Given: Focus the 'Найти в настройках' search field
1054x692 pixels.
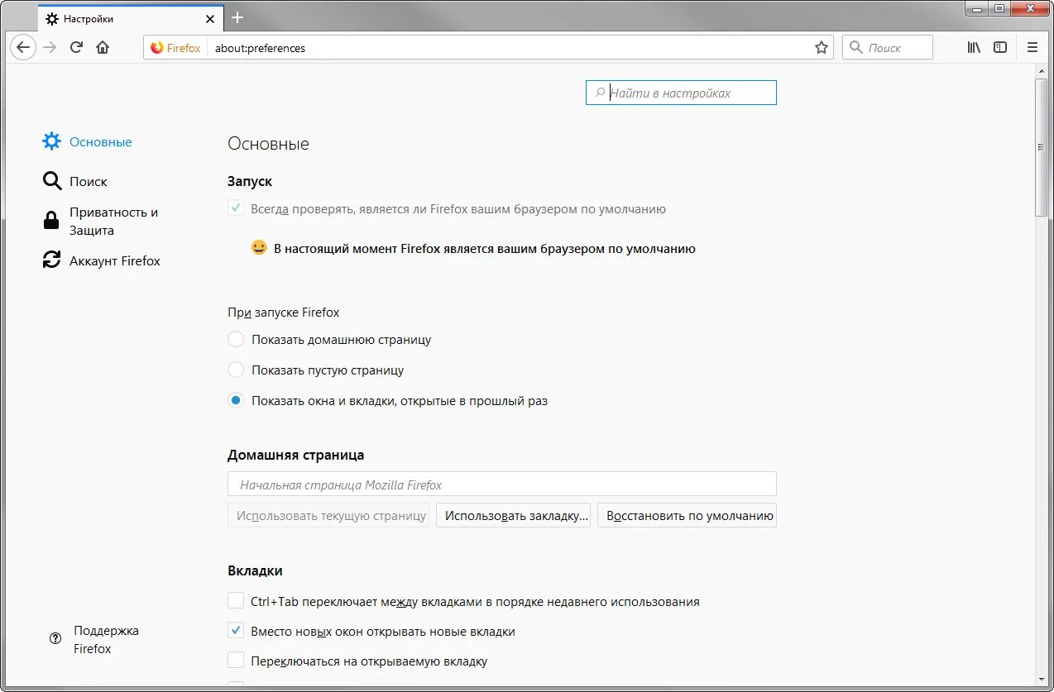Looking at the screenshot, I should click(x=681, y=93).
